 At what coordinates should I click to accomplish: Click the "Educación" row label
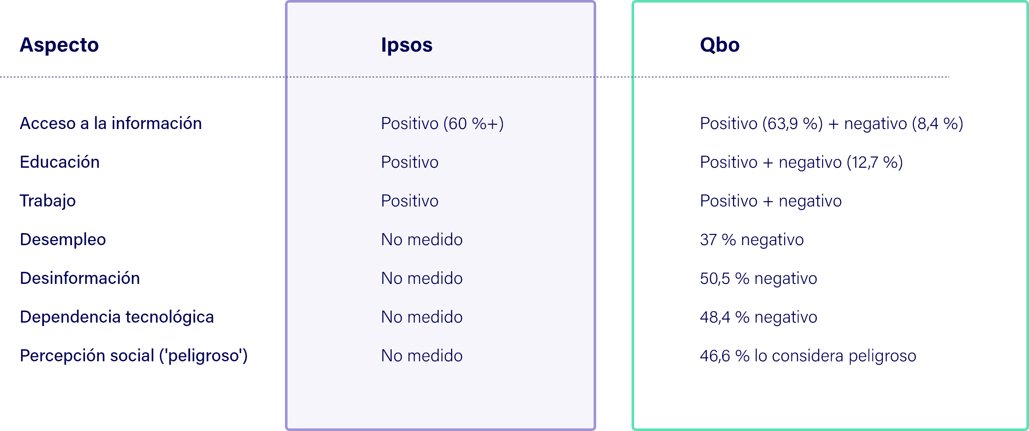[x=59, y=162]
